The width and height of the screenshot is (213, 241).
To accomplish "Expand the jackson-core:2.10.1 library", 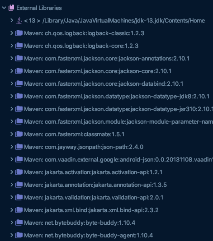I will pyautogui.click(x=12, y=71).
